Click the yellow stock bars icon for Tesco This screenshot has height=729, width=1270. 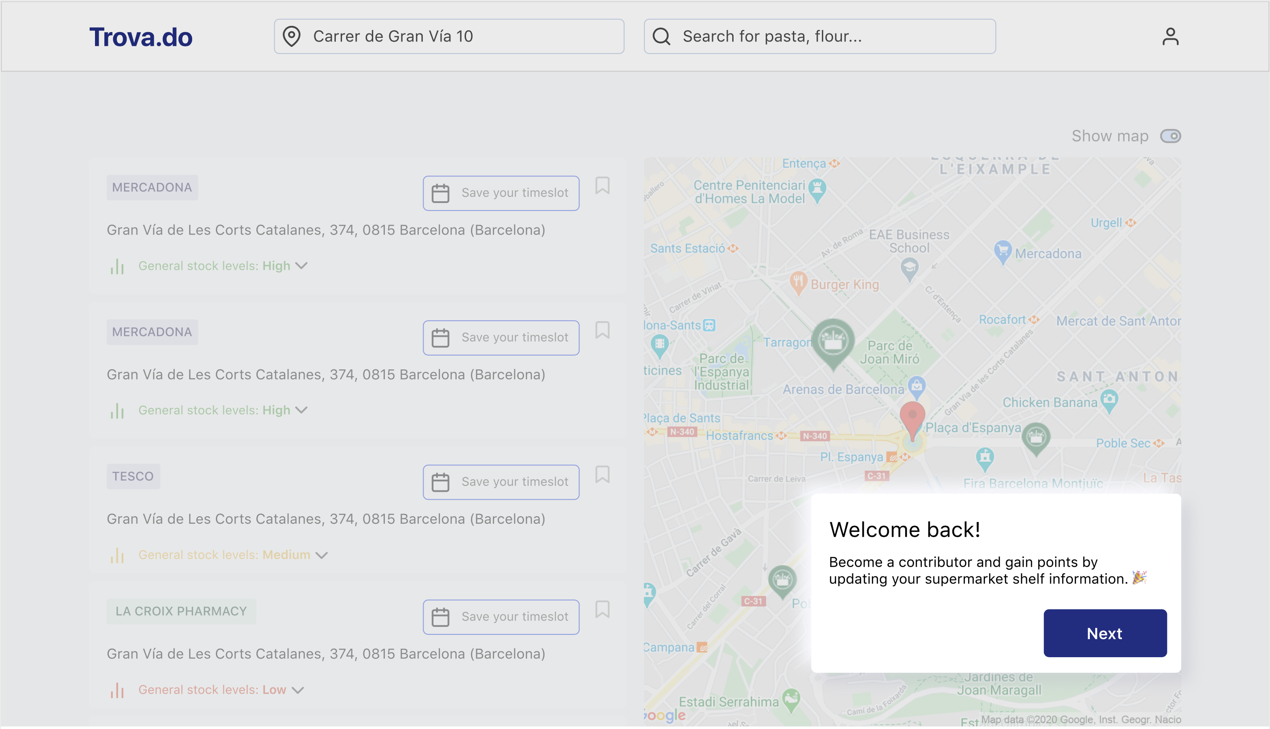[x=117, y=555]
